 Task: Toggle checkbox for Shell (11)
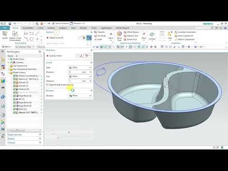pos(14,109)
